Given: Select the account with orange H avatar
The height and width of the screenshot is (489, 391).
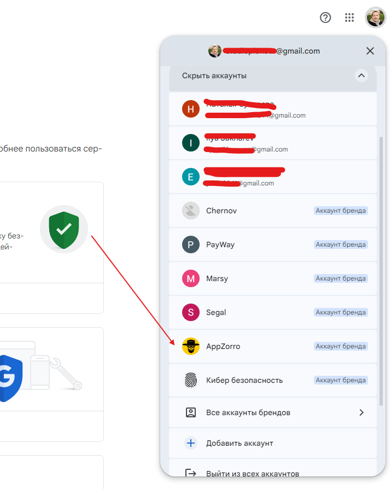Looking at the screenshot, I should coord(191,109).
